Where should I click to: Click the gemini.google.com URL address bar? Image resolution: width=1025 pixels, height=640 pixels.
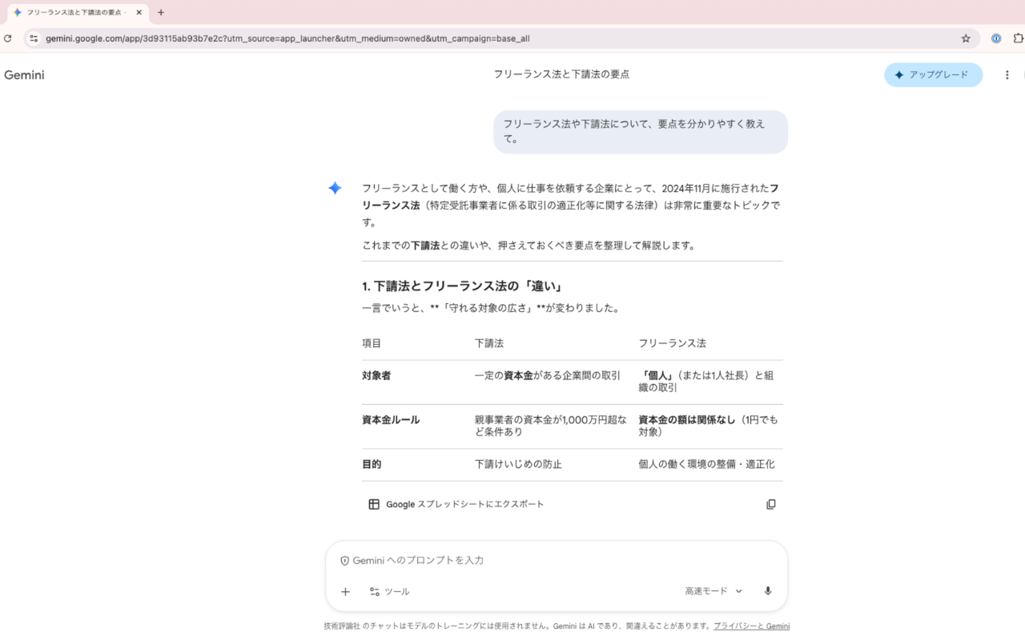point(502,38)
